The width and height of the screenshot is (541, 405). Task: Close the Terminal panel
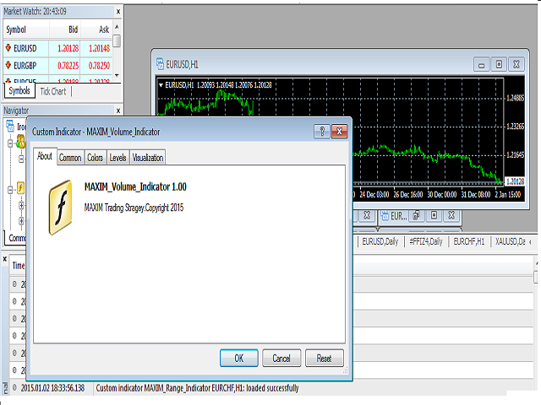(x=5, y=259)
